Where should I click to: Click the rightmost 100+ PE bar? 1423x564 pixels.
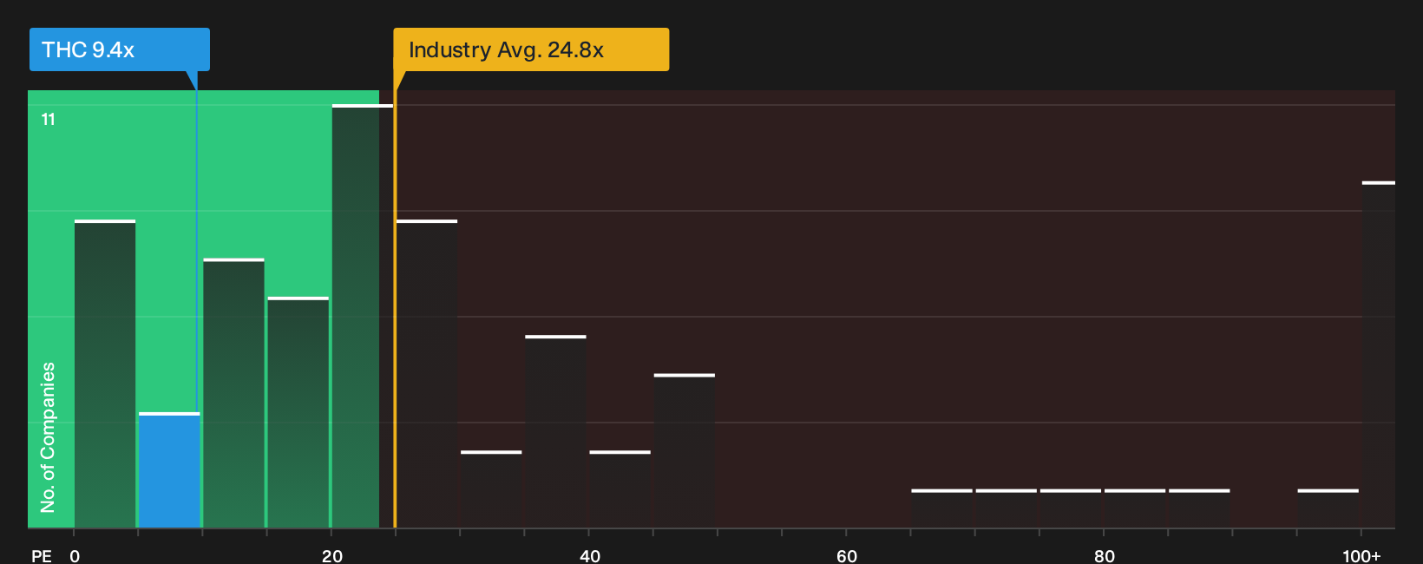pyautogui.click(x=1379, y=355)
